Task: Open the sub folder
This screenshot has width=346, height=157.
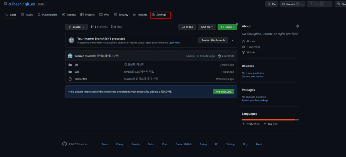Action: [x=77, y=72]
